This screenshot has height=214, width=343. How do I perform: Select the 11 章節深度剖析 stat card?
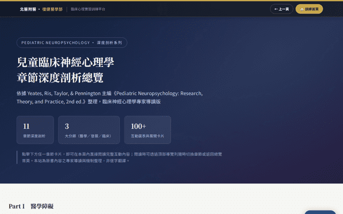coord(35,130)
